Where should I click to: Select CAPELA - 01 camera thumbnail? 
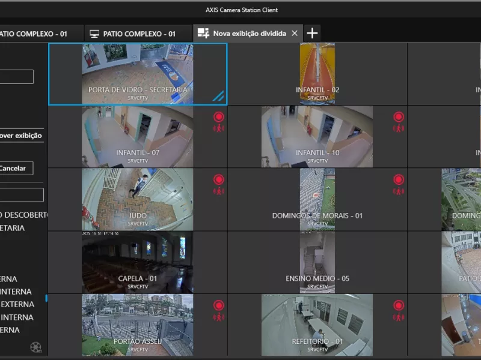coord(138,262)
